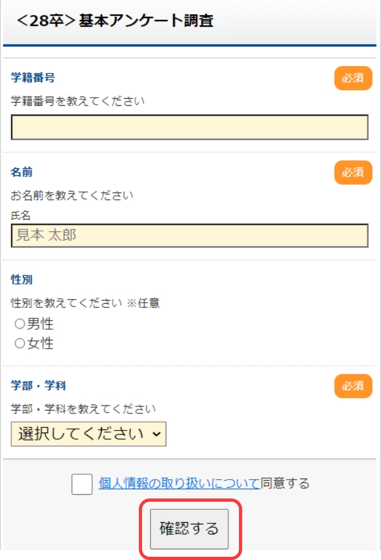Click the 氏名 label above name field
The image size is (381, 560).
tap(20, 215)
